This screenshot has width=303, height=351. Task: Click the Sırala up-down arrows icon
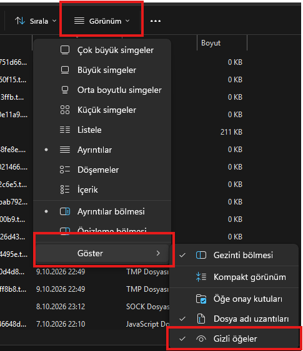coord(20,21)
